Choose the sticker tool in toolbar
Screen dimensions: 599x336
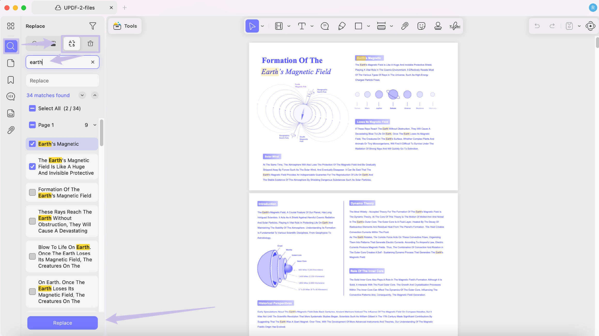coord(421,26)
